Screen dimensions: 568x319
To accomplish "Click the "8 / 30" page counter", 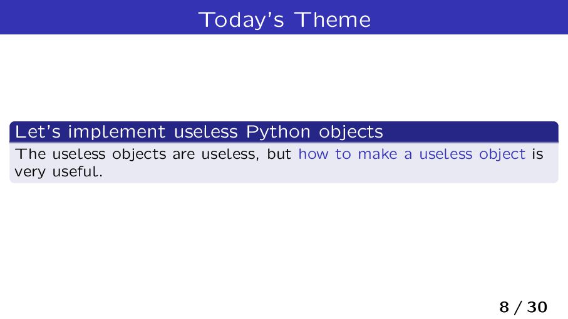I will (x=523, y=307).
